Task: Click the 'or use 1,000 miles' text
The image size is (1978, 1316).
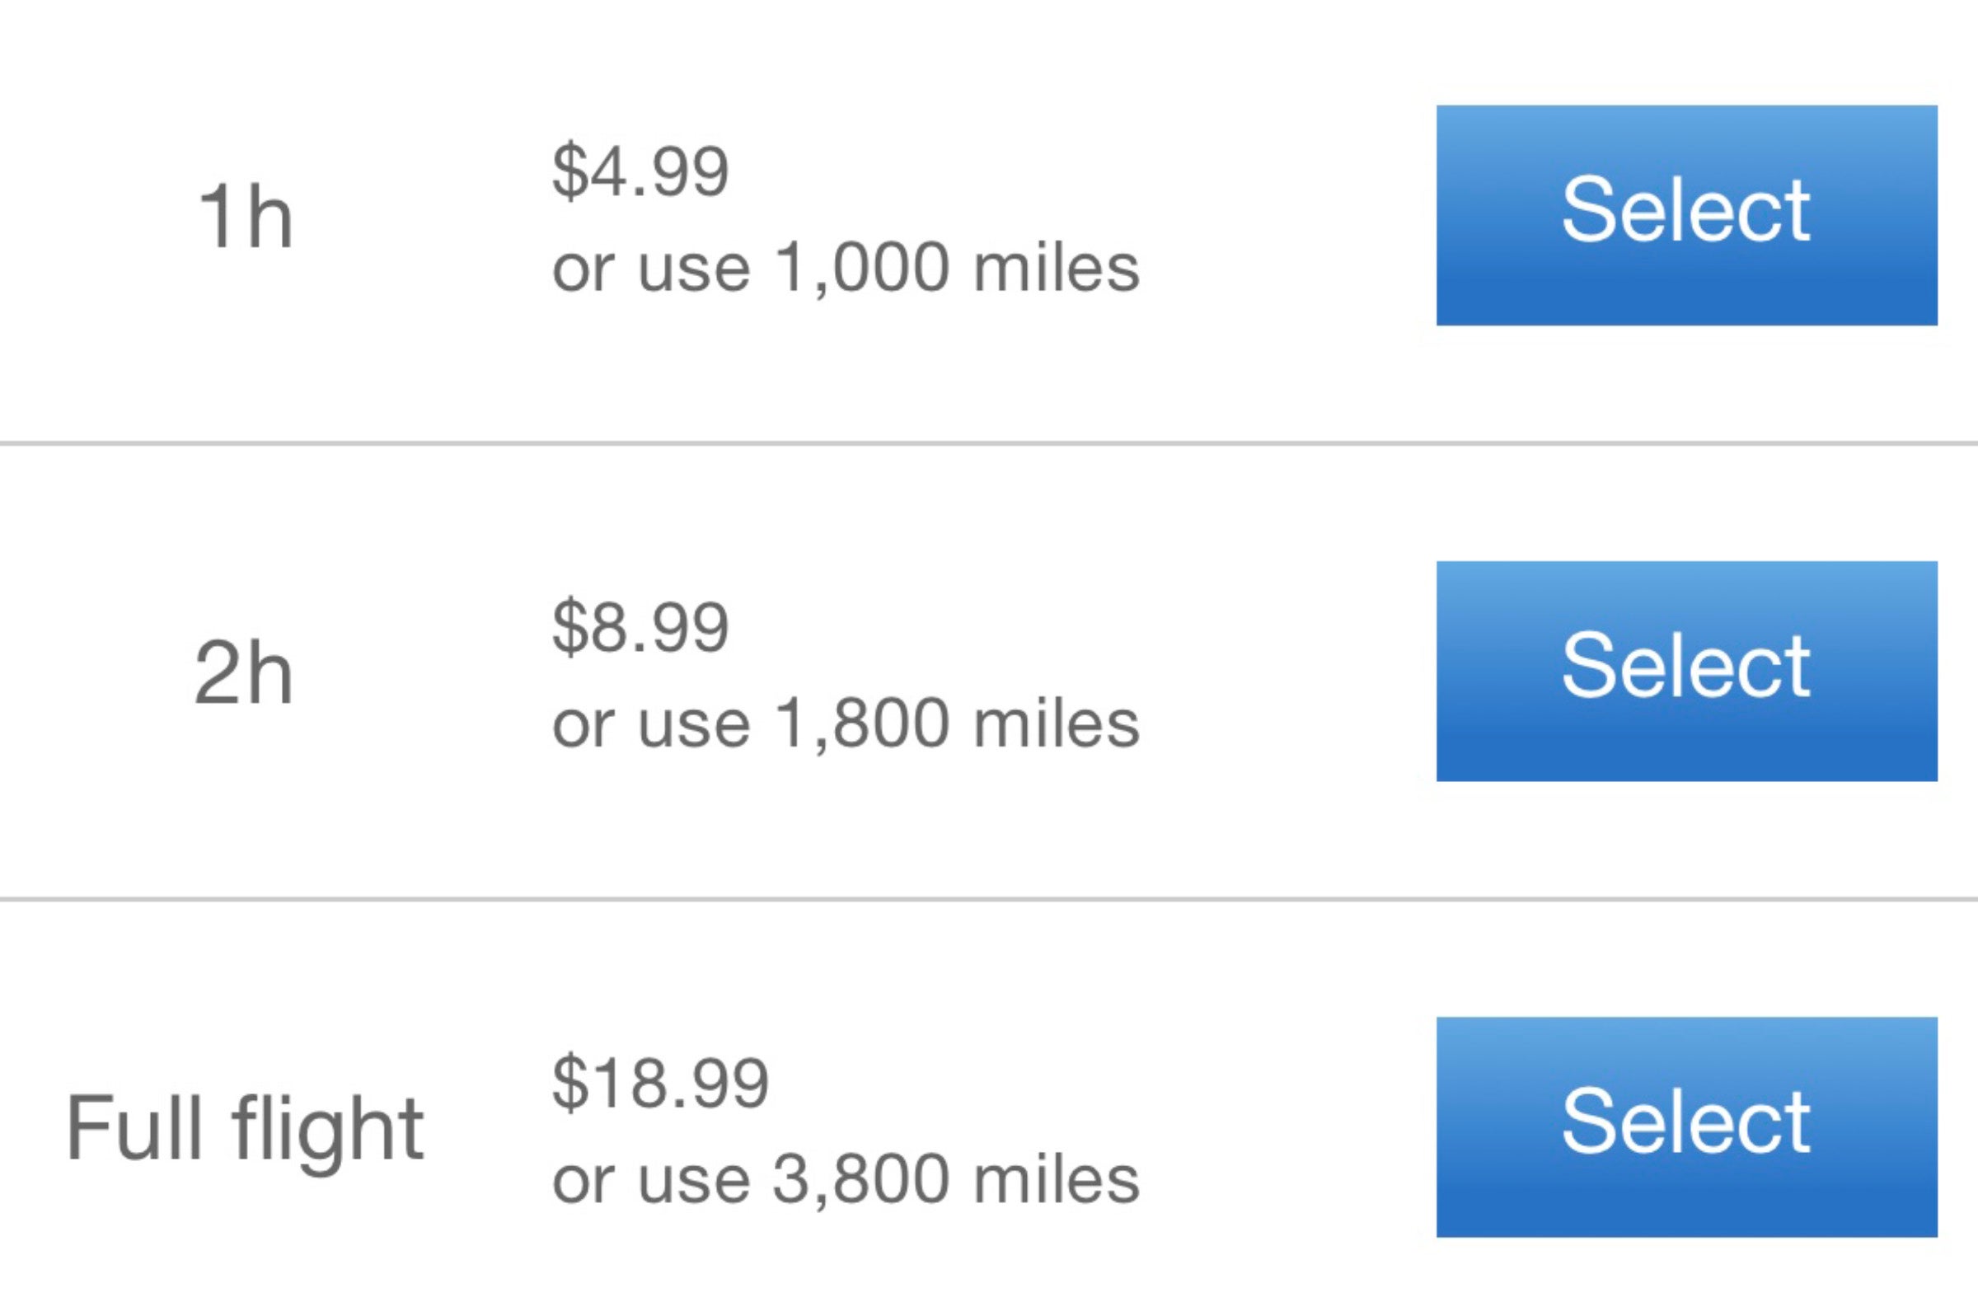Action: coord(845,269)
